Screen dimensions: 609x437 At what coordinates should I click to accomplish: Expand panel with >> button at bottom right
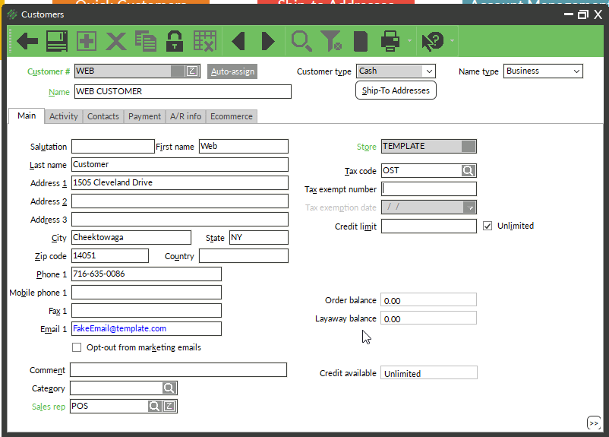tap(594, 423)
